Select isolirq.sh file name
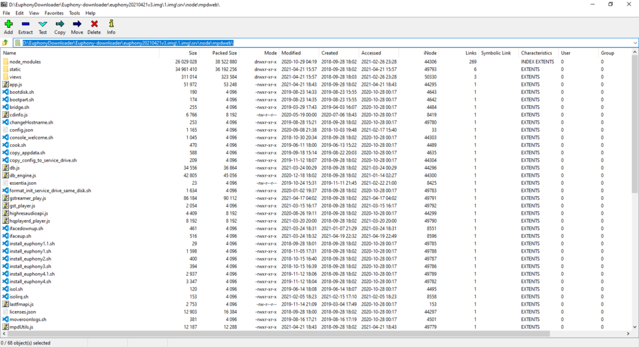The width and height of the screenshot is (639, 347). click(x=19, y=296)
